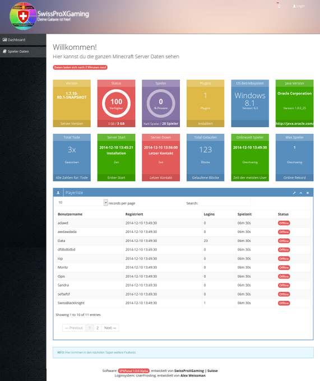Click the Server Start card
Image resolution: width=320 pixels, height=381 pixels.
click(x=116, y=157)
